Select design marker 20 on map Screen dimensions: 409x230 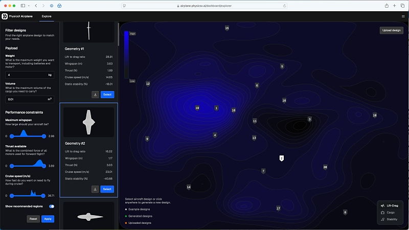[x=325, y=167]
